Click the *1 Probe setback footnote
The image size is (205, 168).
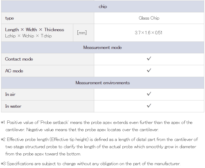(97, 126)
